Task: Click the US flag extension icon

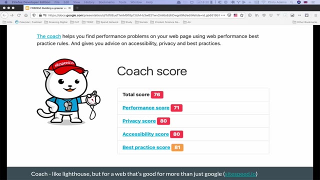Action: tap(235, 15)
